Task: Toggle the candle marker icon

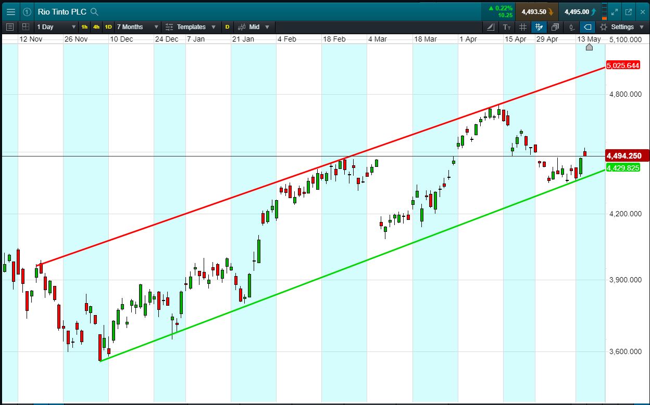Action: click(x=571, y=27)
